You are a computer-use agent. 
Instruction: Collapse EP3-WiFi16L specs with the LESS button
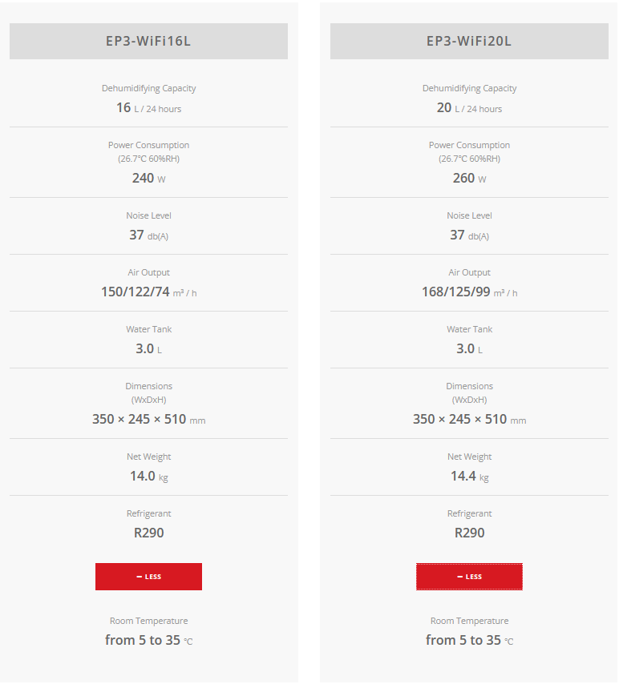148,577
